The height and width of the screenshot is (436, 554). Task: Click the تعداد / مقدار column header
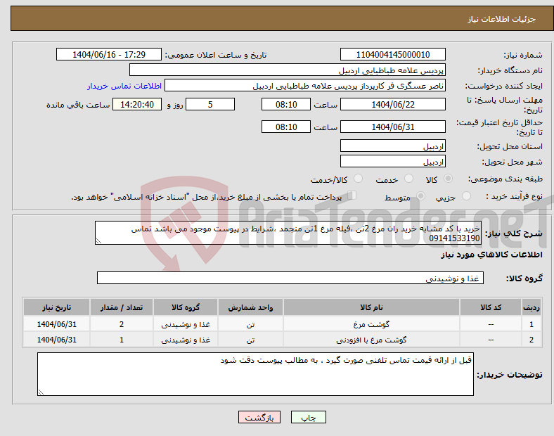coord(122,307)
